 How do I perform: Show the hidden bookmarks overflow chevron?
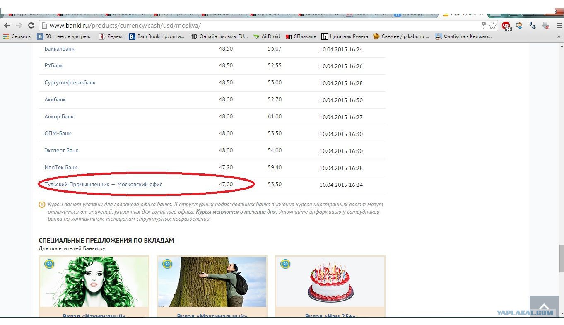pos(559,36)
